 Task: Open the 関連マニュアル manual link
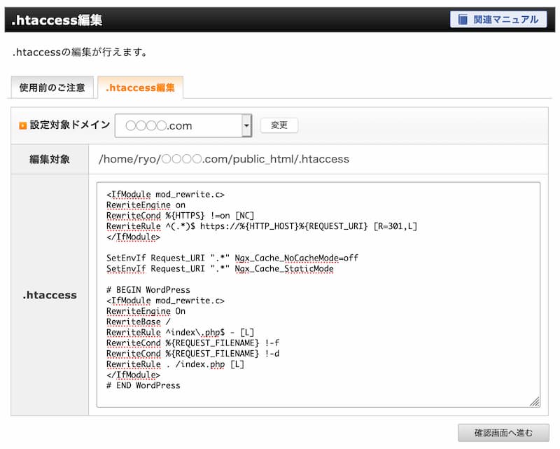(x=498, y=20)
